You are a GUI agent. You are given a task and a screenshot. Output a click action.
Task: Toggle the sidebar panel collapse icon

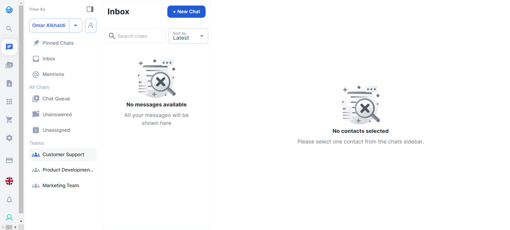(90, 9)
